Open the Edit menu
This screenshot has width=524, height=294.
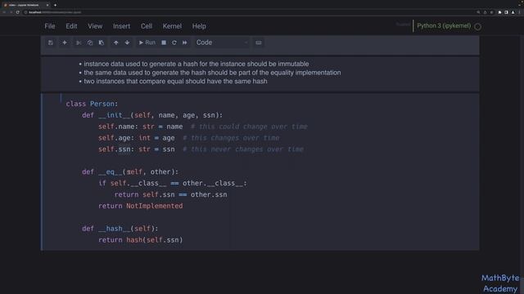tap(71, 26)
